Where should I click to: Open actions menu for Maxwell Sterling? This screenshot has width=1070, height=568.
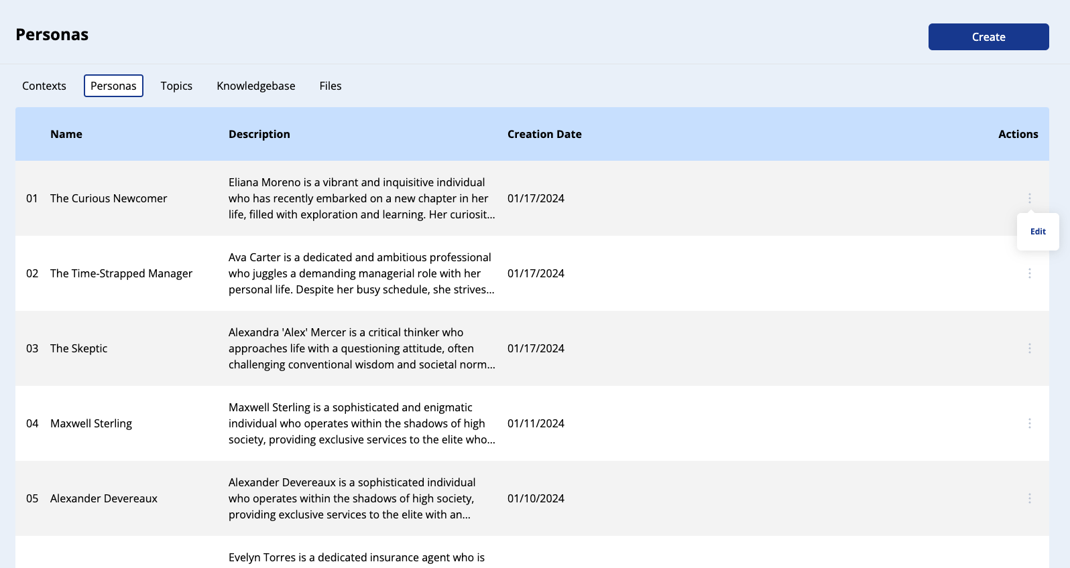point(1029,423)
